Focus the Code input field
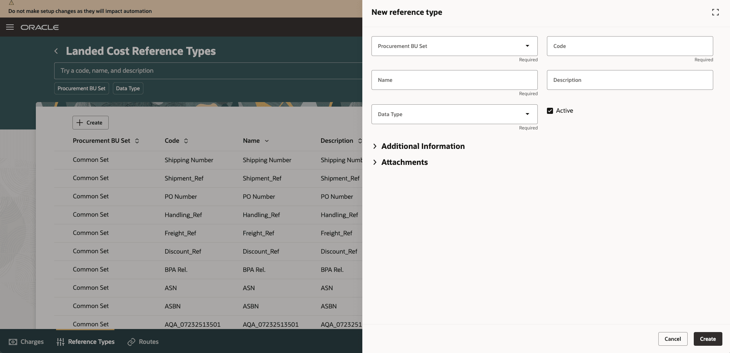This screenshot has width=730, height=353. pos(630,46)
